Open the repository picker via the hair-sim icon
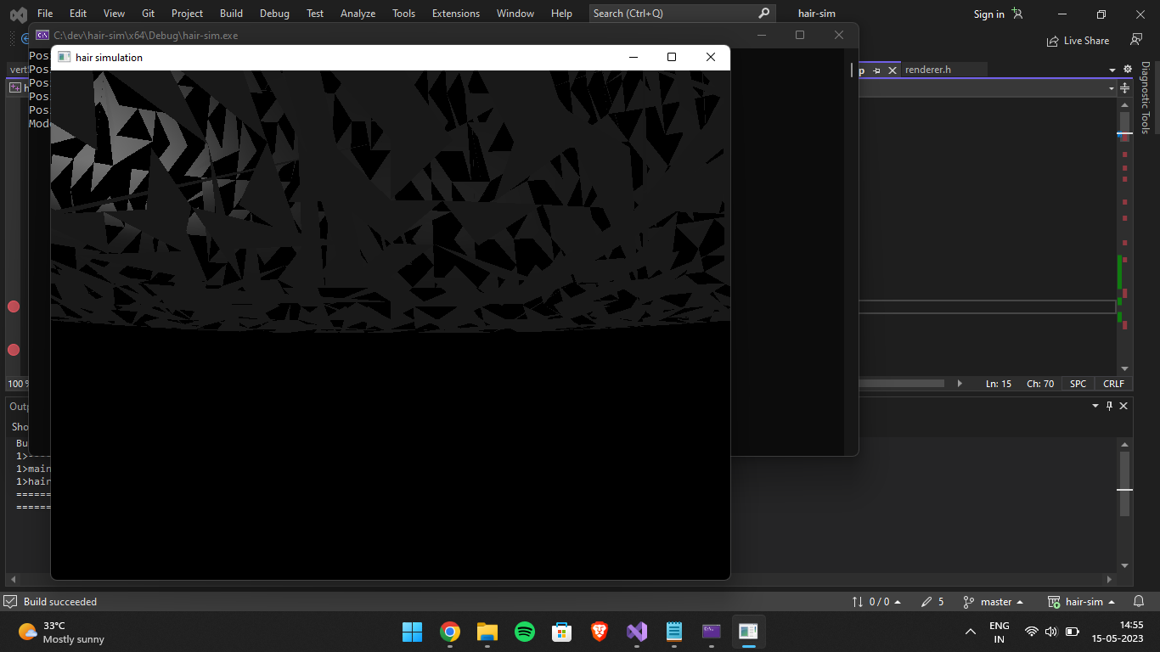Image resolution: width=1160 pixels, height=652 pixels. pyautogui.click(x=1053, y=601)
